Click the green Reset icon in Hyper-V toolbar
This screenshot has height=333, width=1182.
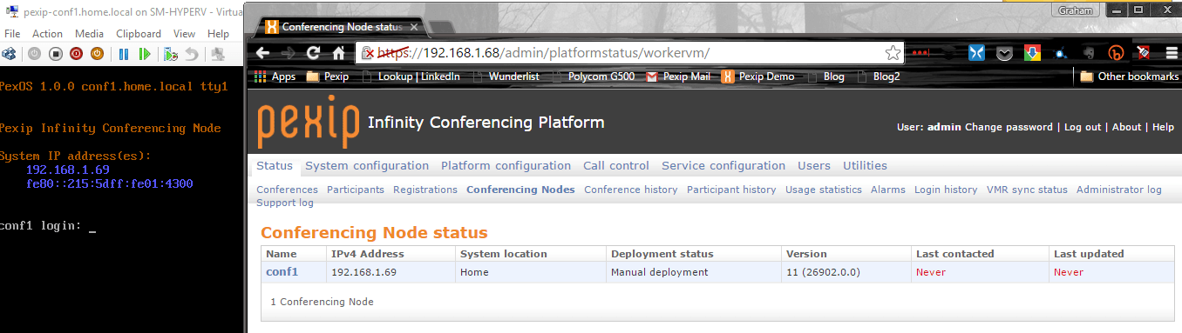(x=144, y=54)
